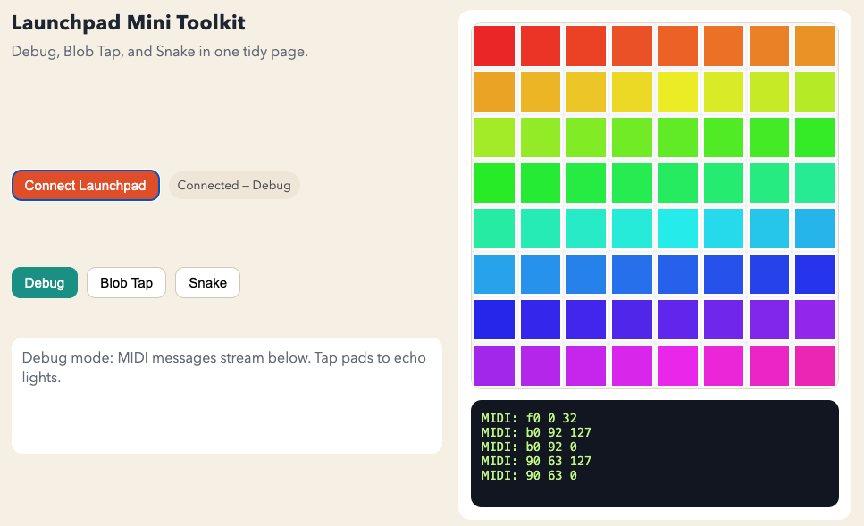Click the Connected – Debug status badge
Screen dimensions: 864x526
(234, 186)
